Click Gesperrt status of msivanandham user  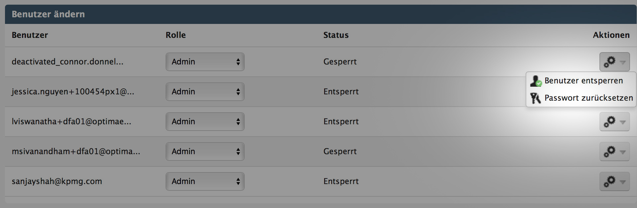pos(340,152)
